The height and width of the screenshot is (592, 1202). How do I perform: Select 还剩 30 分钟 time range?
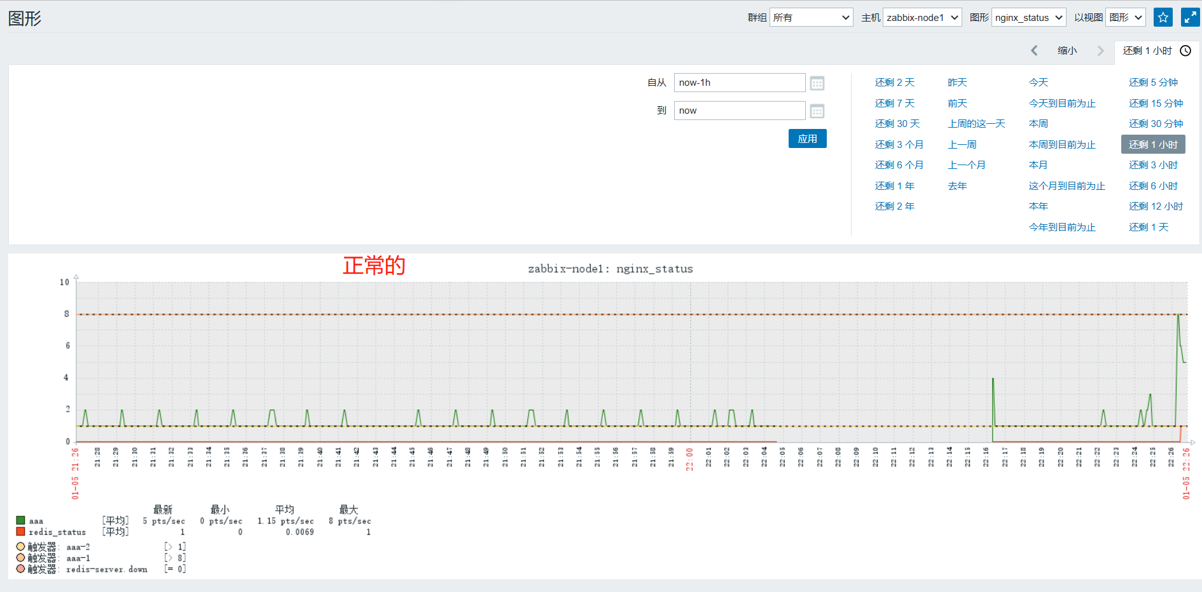coord(1156,124)
